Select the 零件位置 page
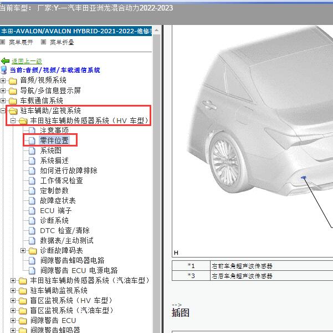Image resolution: width=333 pixels, height=333 pixels. tap(54, 140)
